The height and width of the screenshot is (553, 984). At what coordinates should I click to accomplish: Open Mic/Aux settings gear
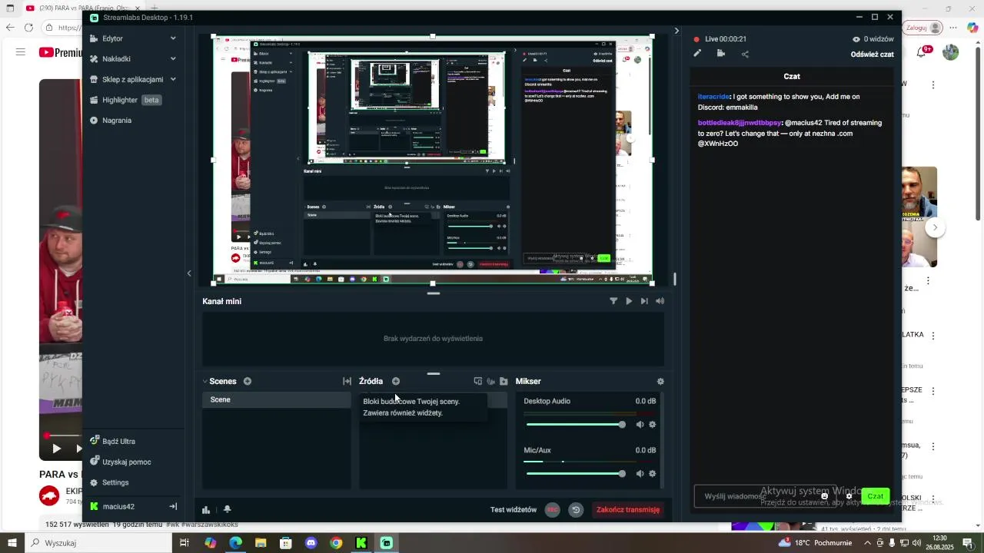653,474
